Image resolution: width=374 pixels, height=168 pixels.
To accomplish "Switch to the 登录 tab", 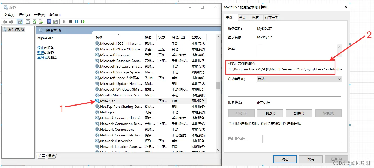I will [x=242, y=17].
